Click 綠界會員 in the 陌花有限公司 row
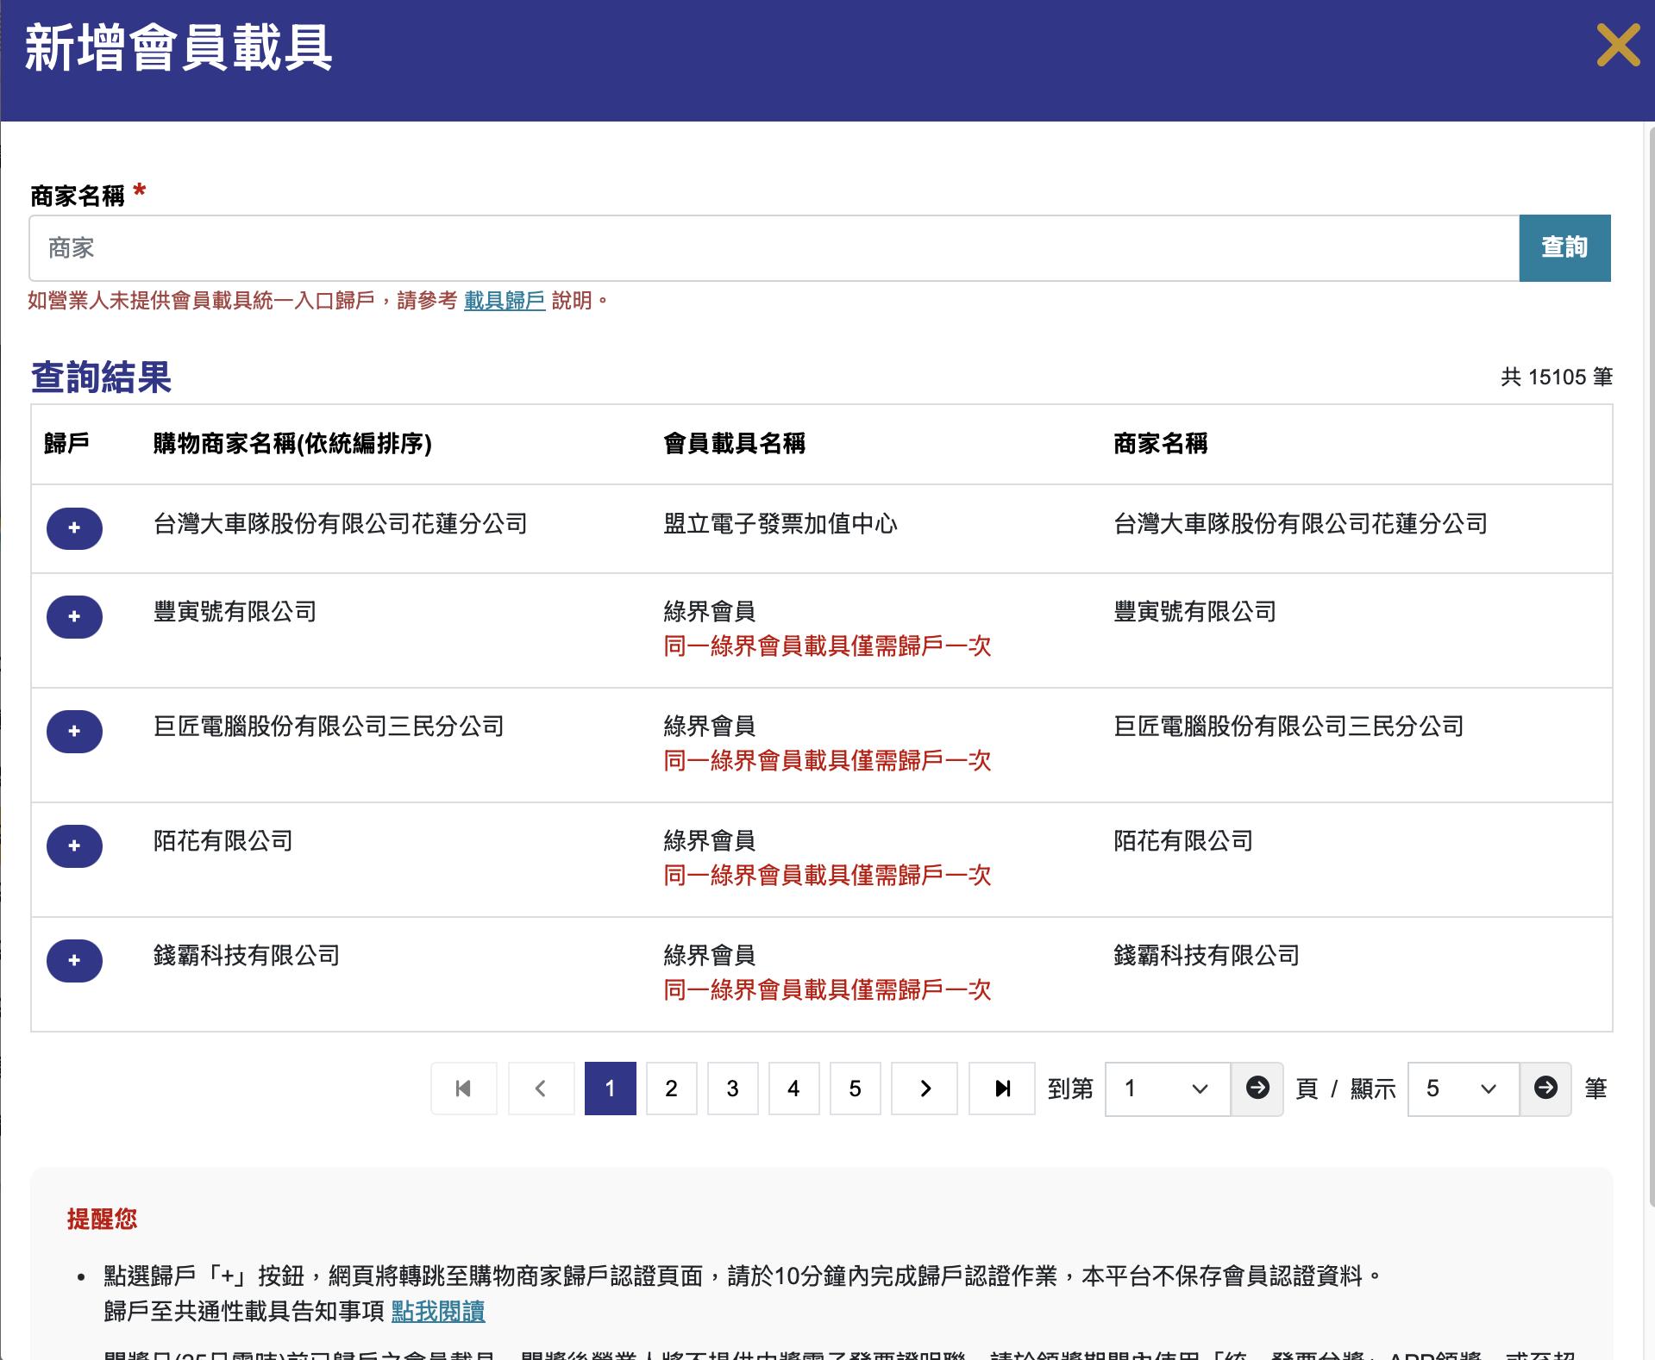This screenshot has width=1655, height=1360. (710, 841)
